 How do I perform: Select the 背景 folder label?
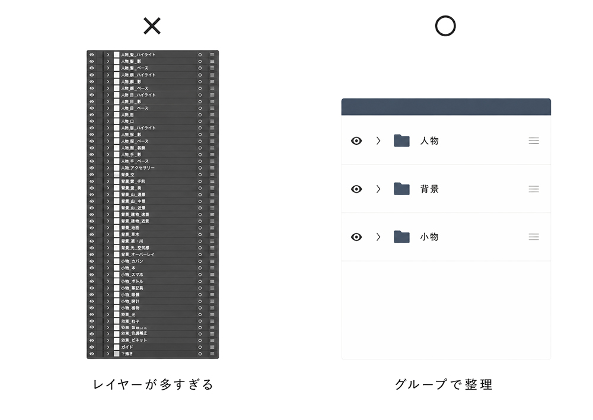pos(429,189)
